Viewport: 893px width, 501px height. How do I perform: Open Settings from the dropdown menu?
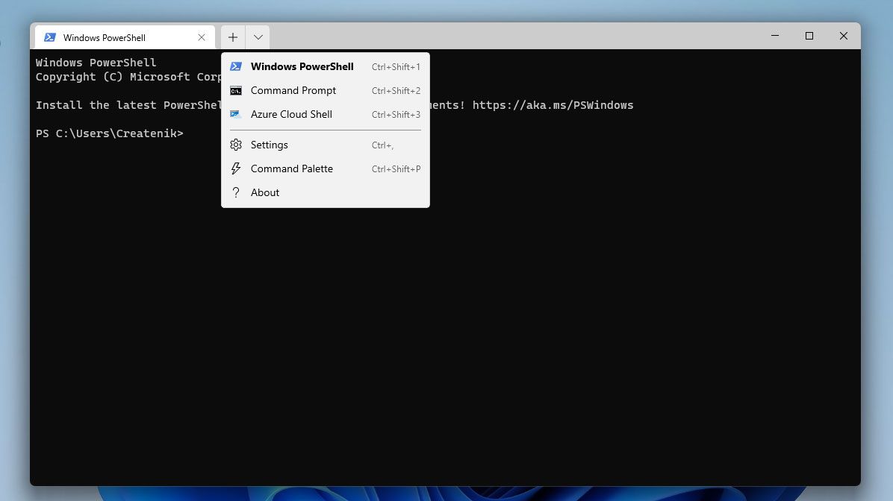326,145
